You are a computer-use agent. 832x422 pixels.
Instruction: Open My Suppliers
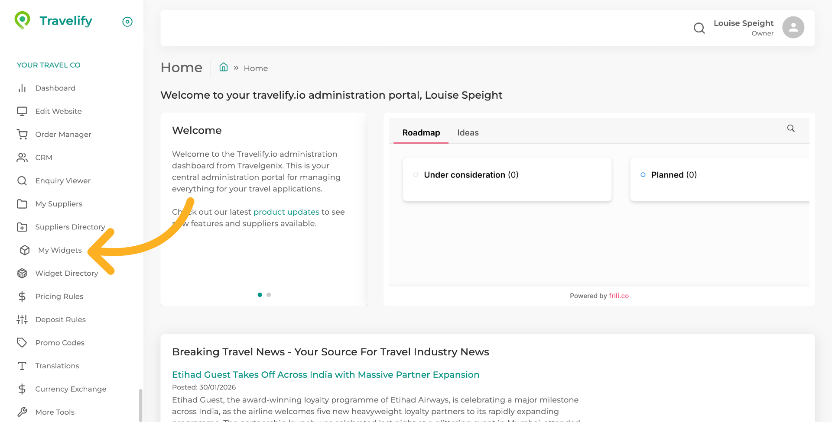(59, 204)
